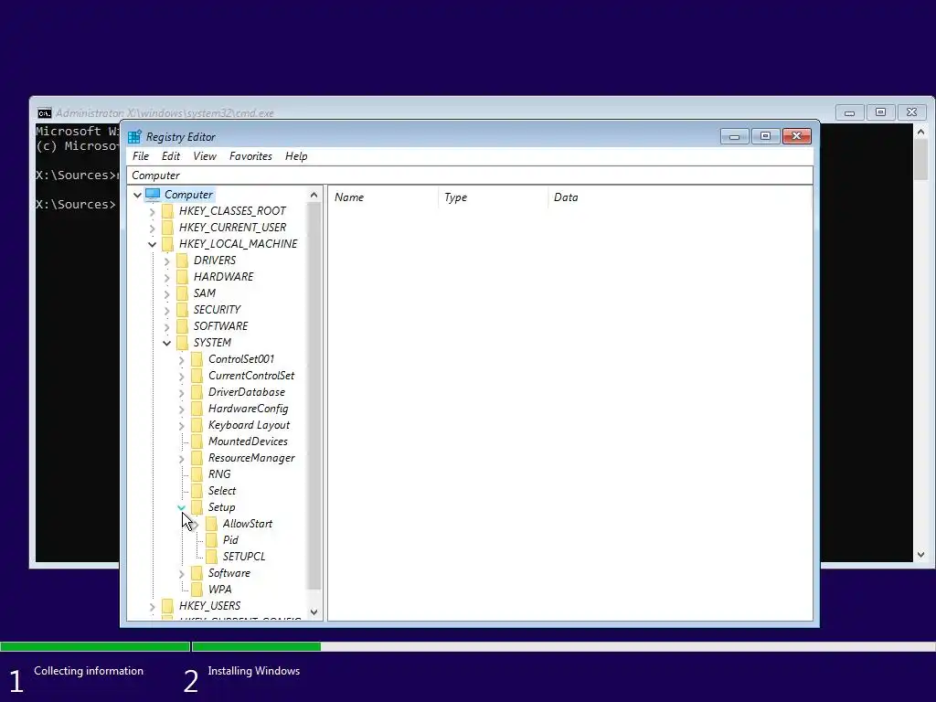The height and width of the screenshot is (702, 936).
Task: Click the DRIVERS folder icon
Action: point(183,261)
